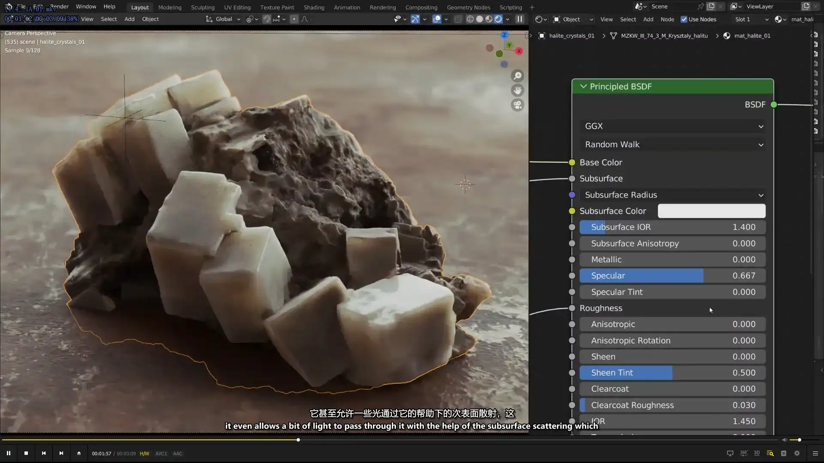Viewport: 824px width, 463px height.
Task: Click the Subsurface Color white swatch
Action: click(x=712, y=211)
